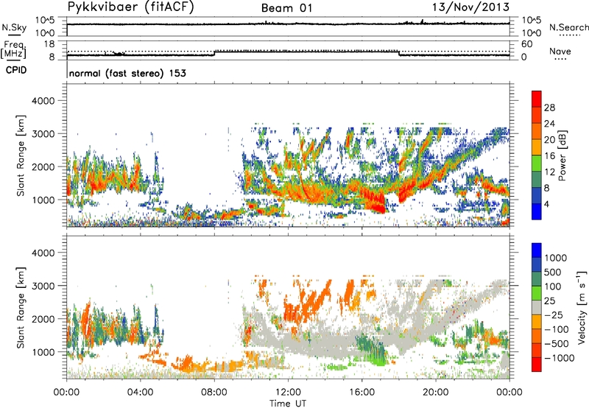The height and width of the screenshot is (408, 589).
Task: Click the power scale value "28"
Action: click(549, 108)
